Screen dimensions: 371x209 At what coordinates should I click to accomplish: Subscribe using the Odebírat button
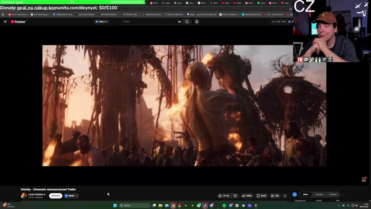point(56,196)
